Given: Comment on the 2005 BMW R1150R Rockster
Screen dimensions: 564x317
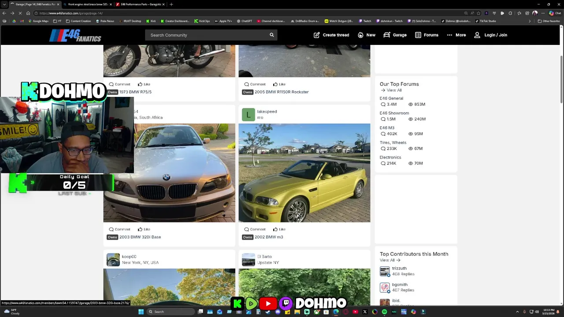Looking at the screenshot, I should (x=255, y=84).
